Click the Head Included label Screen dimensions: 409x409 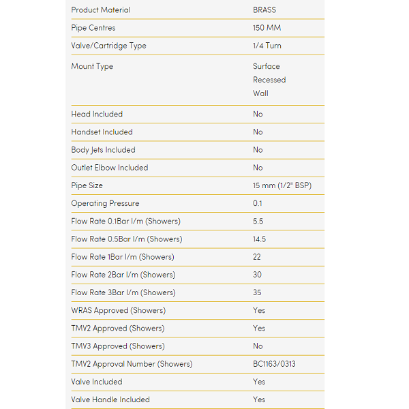click(97, 114)
